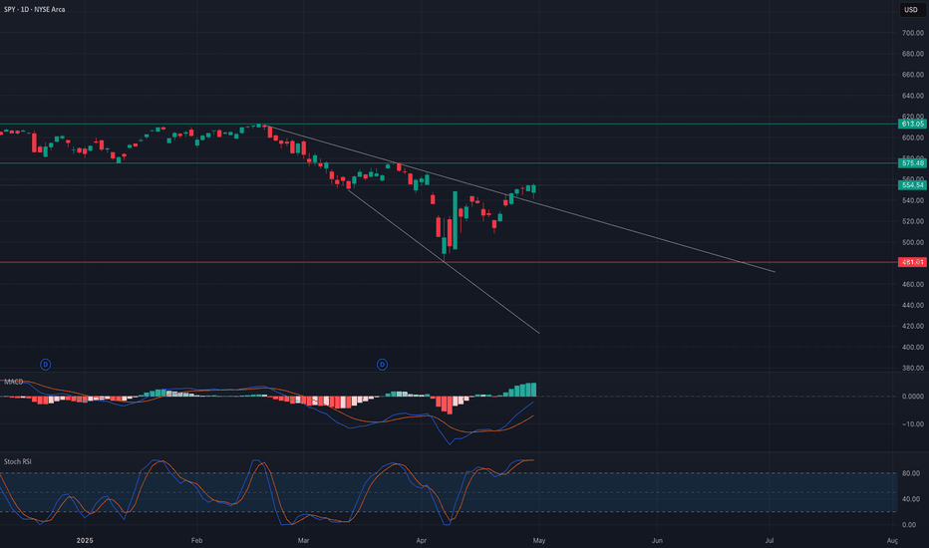Click the 440.00 price axis label
Image resolution: width=929 pixels, height=548 pixels.
pyautogui.click(x=913, y=305)
